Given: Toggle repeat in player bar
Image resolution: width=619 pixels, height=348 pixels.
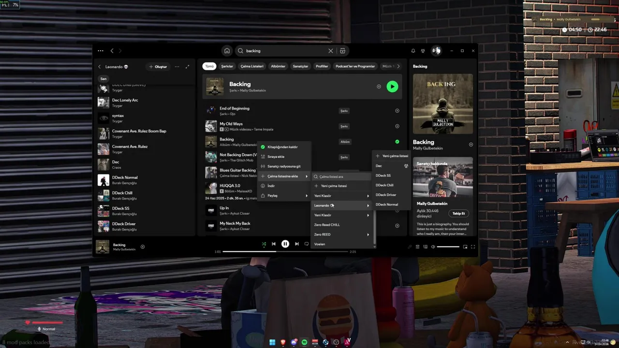Looking at the screenshot, I should tap(306, 244).
